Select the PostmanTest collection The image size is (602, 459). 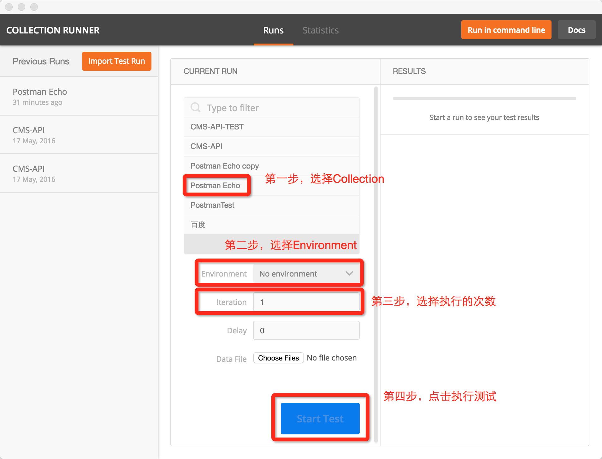272,205
